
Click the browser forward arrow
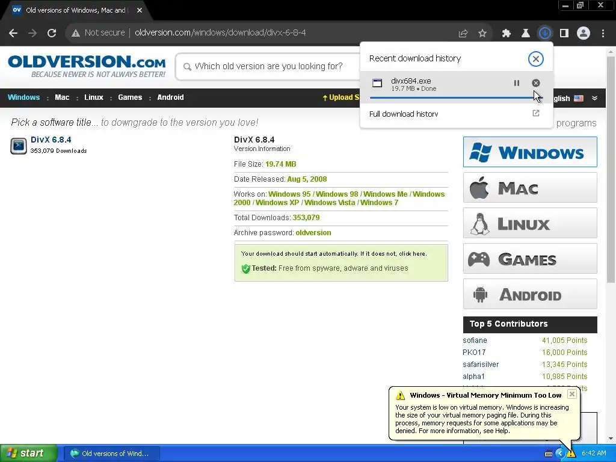[x=32, y=33]
